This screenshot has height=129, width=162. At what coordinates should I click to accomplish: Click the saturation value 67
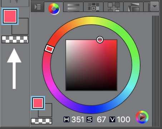(101, 119)
